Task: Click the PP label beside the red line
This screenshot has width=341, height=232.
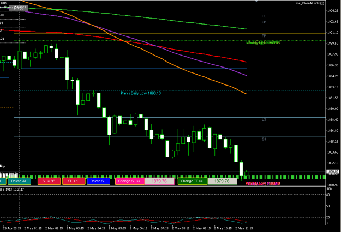Action: (264, 22)
